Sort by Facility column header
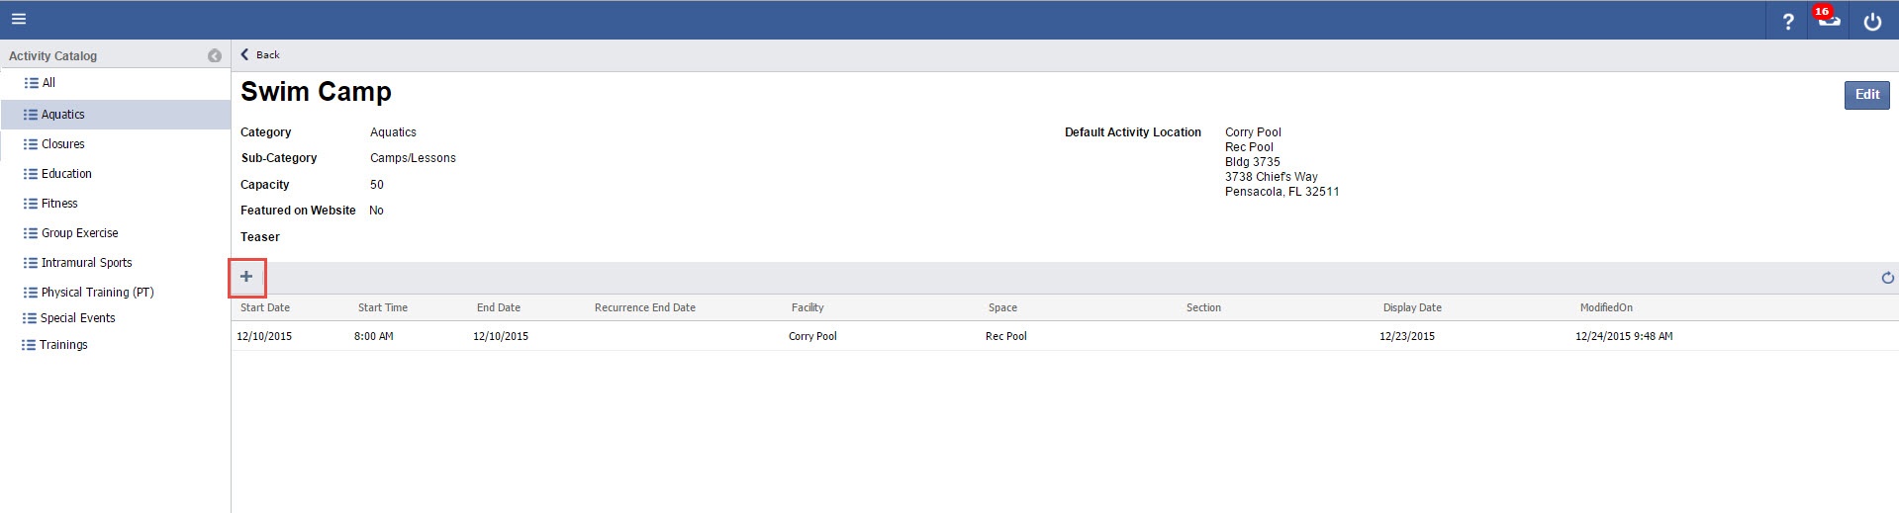1899x513 pixels. (x=807, y=307)
